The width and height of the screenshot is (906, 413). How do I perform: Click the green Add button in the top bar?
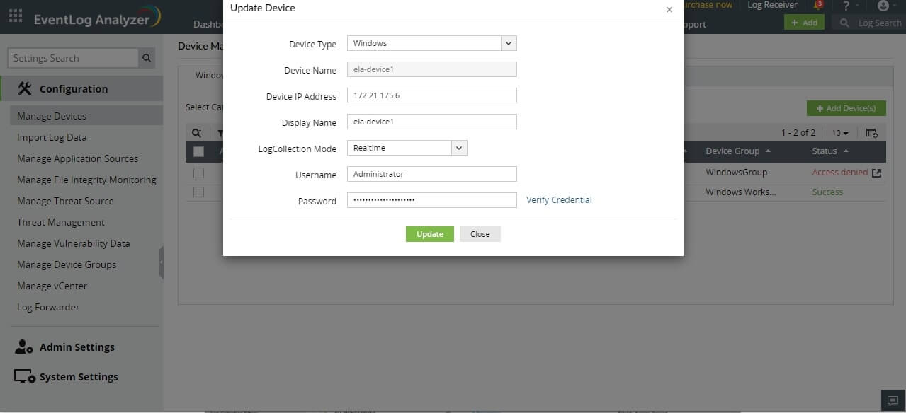click(x=804, y=23)
